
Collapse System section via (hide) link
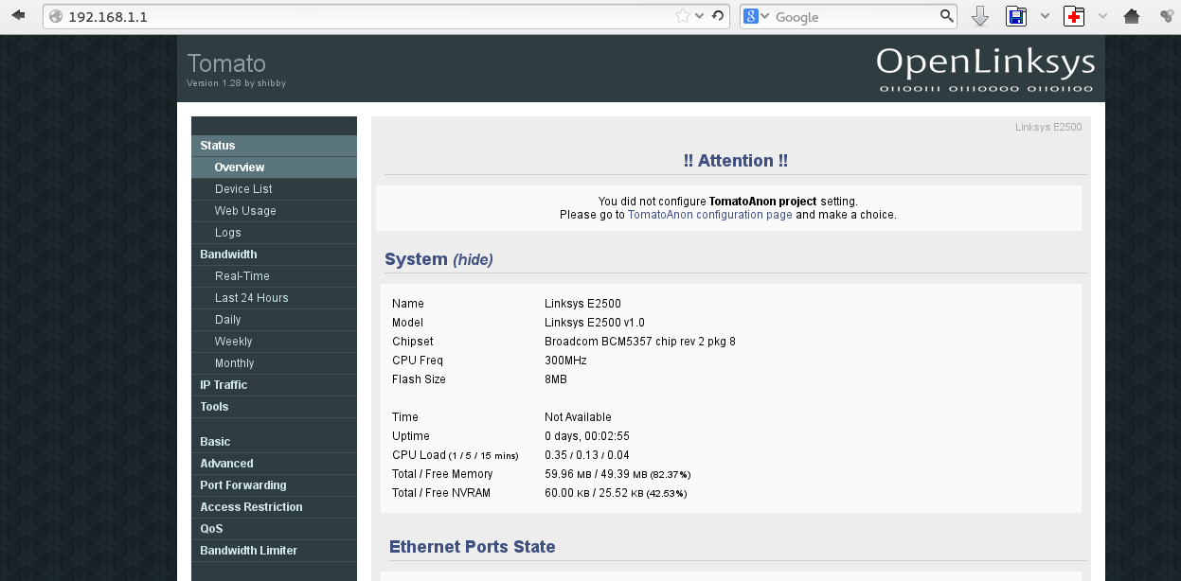point(473,259)
